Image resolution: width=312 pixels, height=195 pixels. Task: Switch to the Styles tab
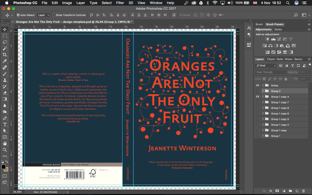click(x=278, y=29)
